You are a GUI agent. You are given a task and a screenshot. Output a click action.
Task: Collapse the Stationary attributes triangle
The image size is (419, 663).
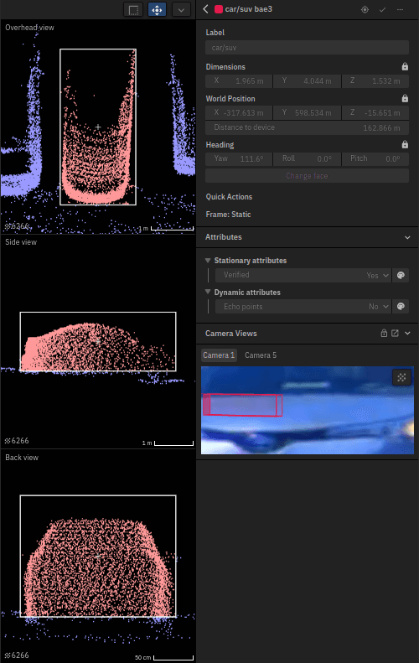[208, 260]
